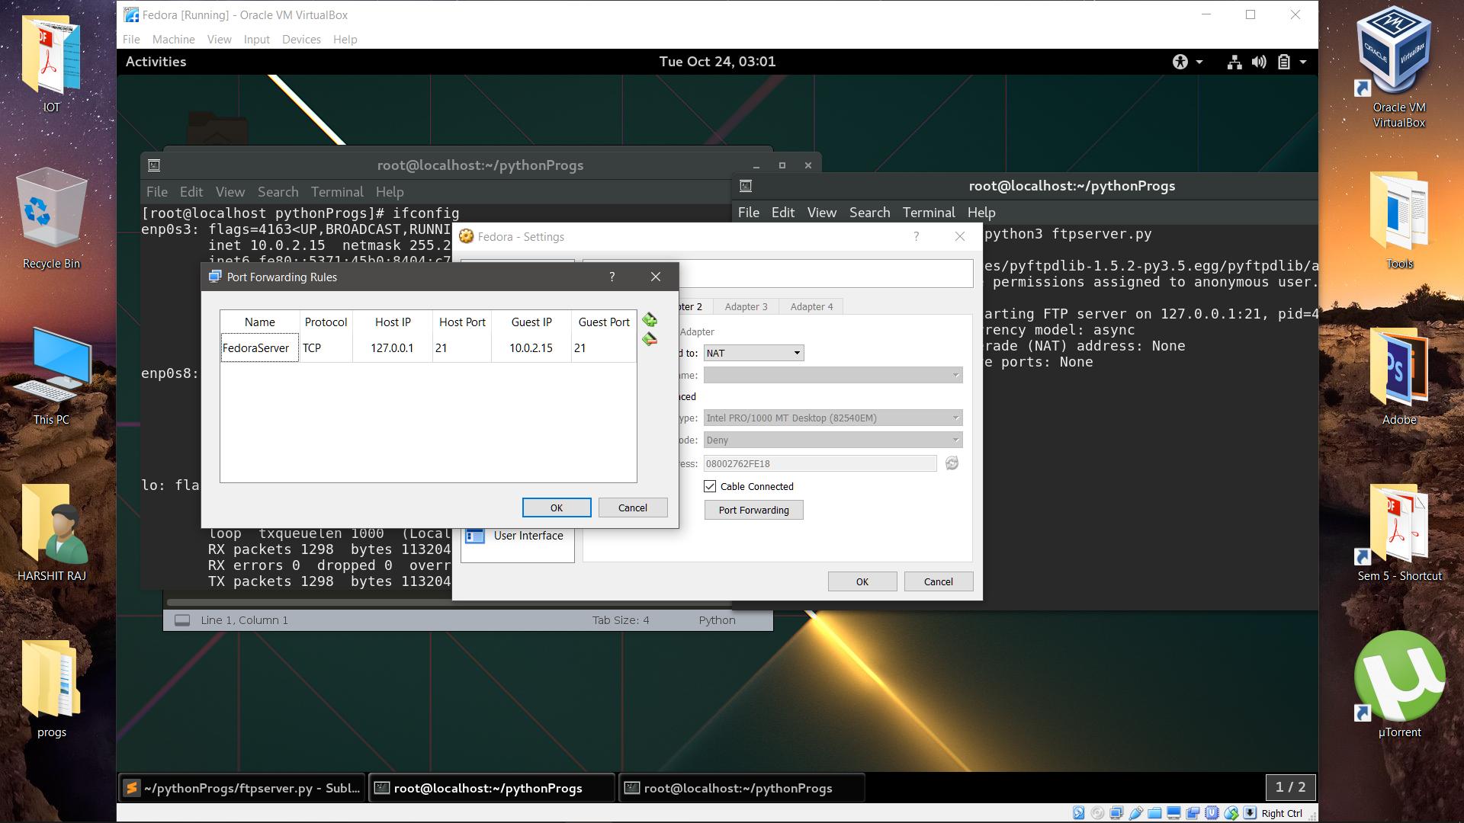This screenshot has height=823, width=1464.
Task: Click the GNOME accessibility menu icon
Action: pos(1180,62)
